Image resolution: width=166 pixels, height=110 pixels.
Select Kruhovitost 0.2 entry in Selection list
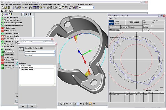coord(26,66)
